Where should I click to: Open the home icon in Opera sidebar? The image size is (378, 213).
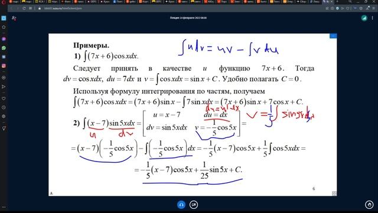4,27
